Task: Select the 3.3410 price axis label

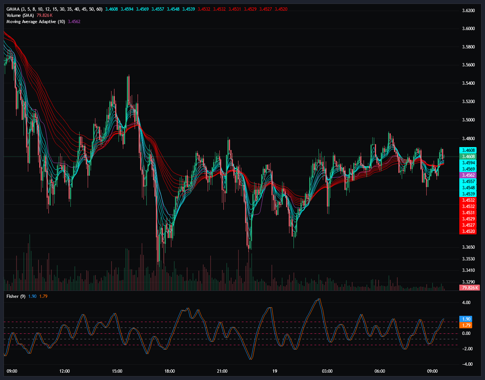Action: [468, 270]
